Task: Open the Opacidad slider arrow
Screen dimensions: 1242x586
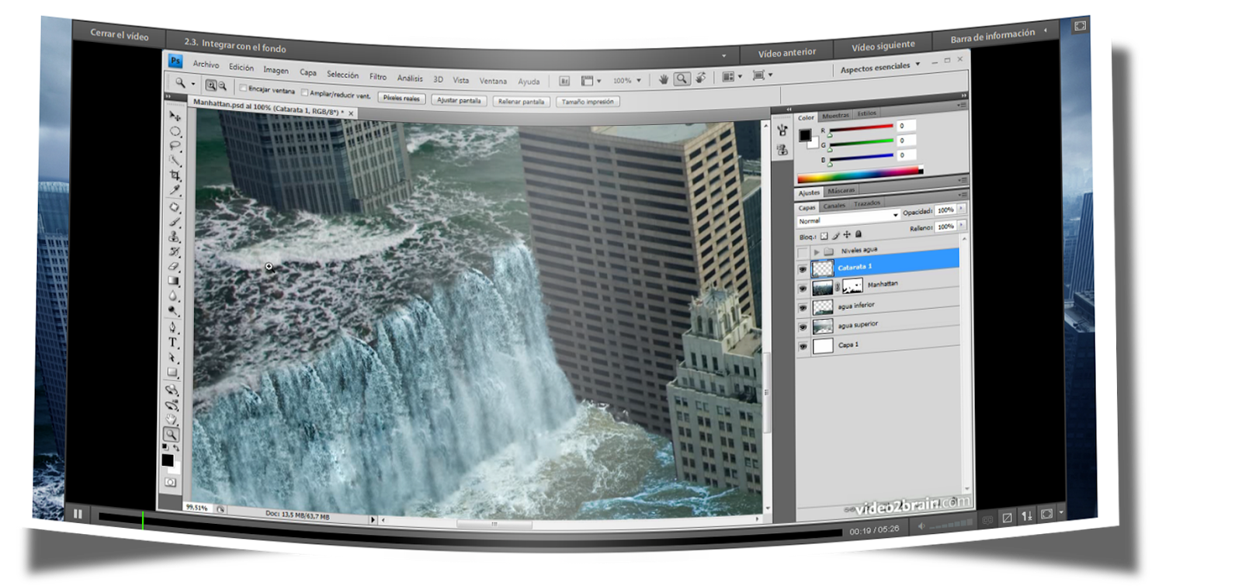Action: (x=961, y=208)
